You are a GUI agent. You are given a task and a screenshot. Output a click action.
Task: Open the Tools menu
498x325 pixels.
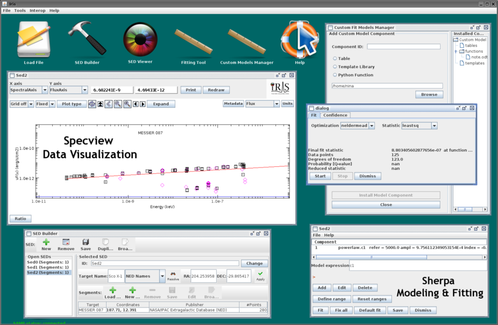20,11
